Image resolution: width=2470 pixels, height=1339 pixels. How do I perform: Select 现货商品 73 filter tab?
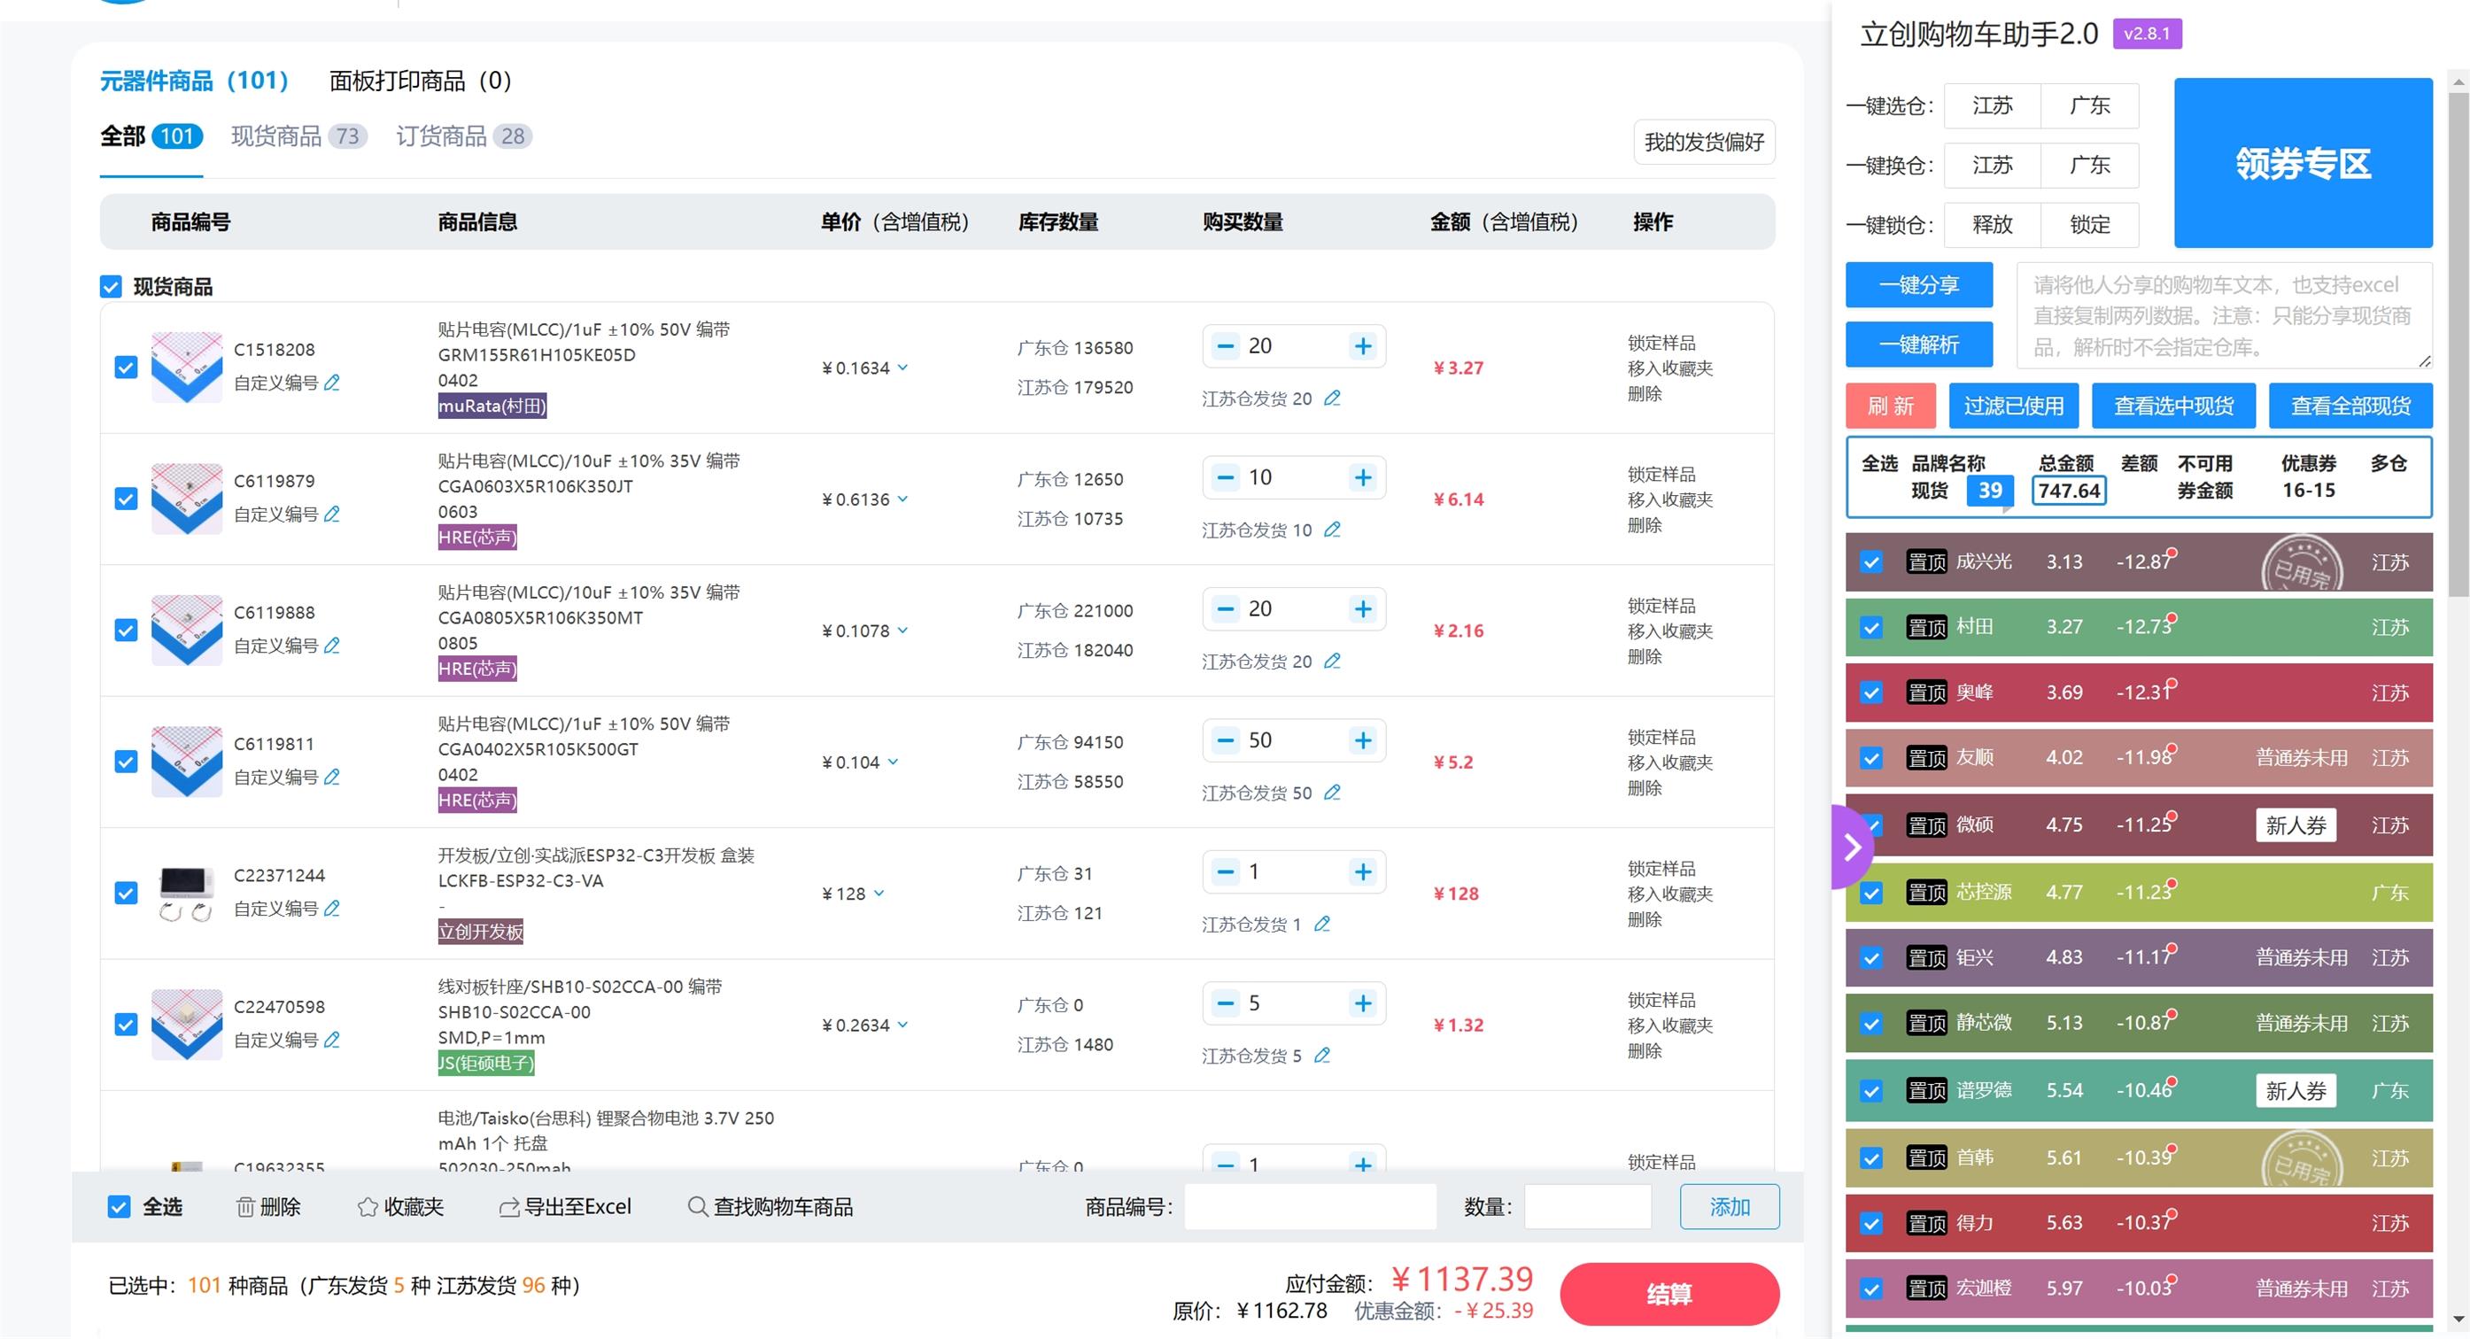click(299, 136)
